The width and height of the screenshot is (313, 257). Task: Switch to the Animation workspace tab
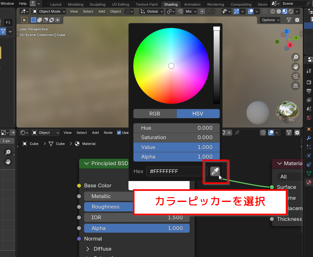click(x=192, y=4)
